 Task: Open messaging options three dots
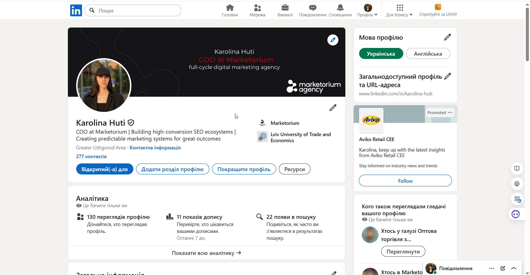click(492, 268)
